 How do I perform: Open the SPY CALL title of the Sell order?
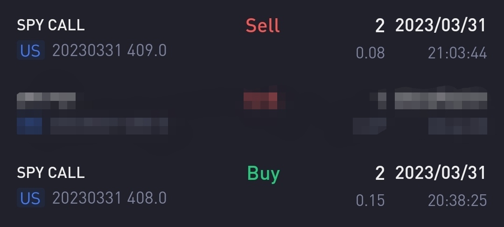coord(51,25)
